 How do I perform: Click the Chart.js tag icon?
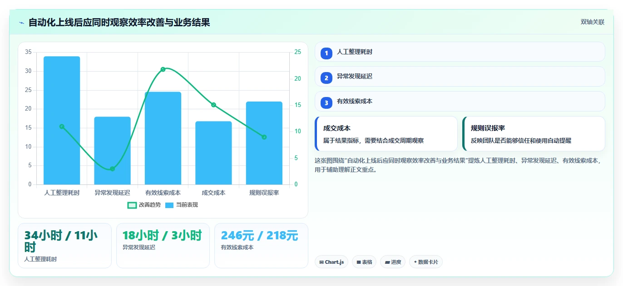tap(321, 262)
